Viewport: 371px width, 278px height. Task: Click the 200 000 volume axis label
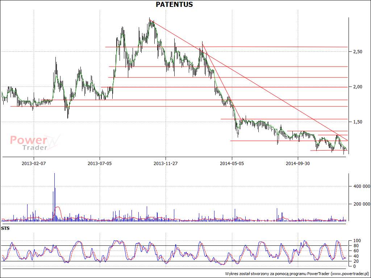[362, 204]
